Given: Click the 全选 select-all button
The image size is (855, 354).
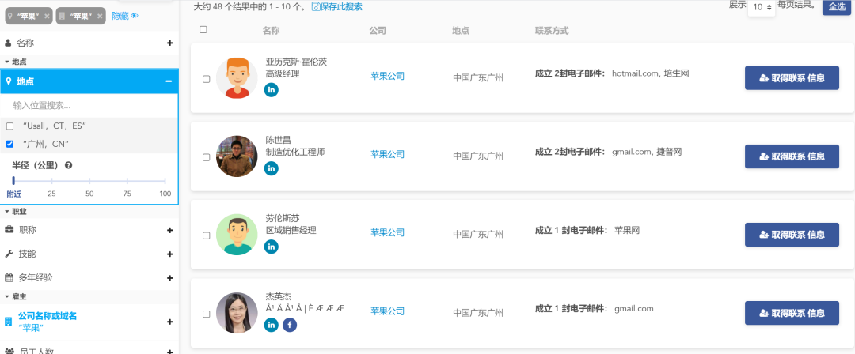Looking at the screenshot, I should click(835, 7).
